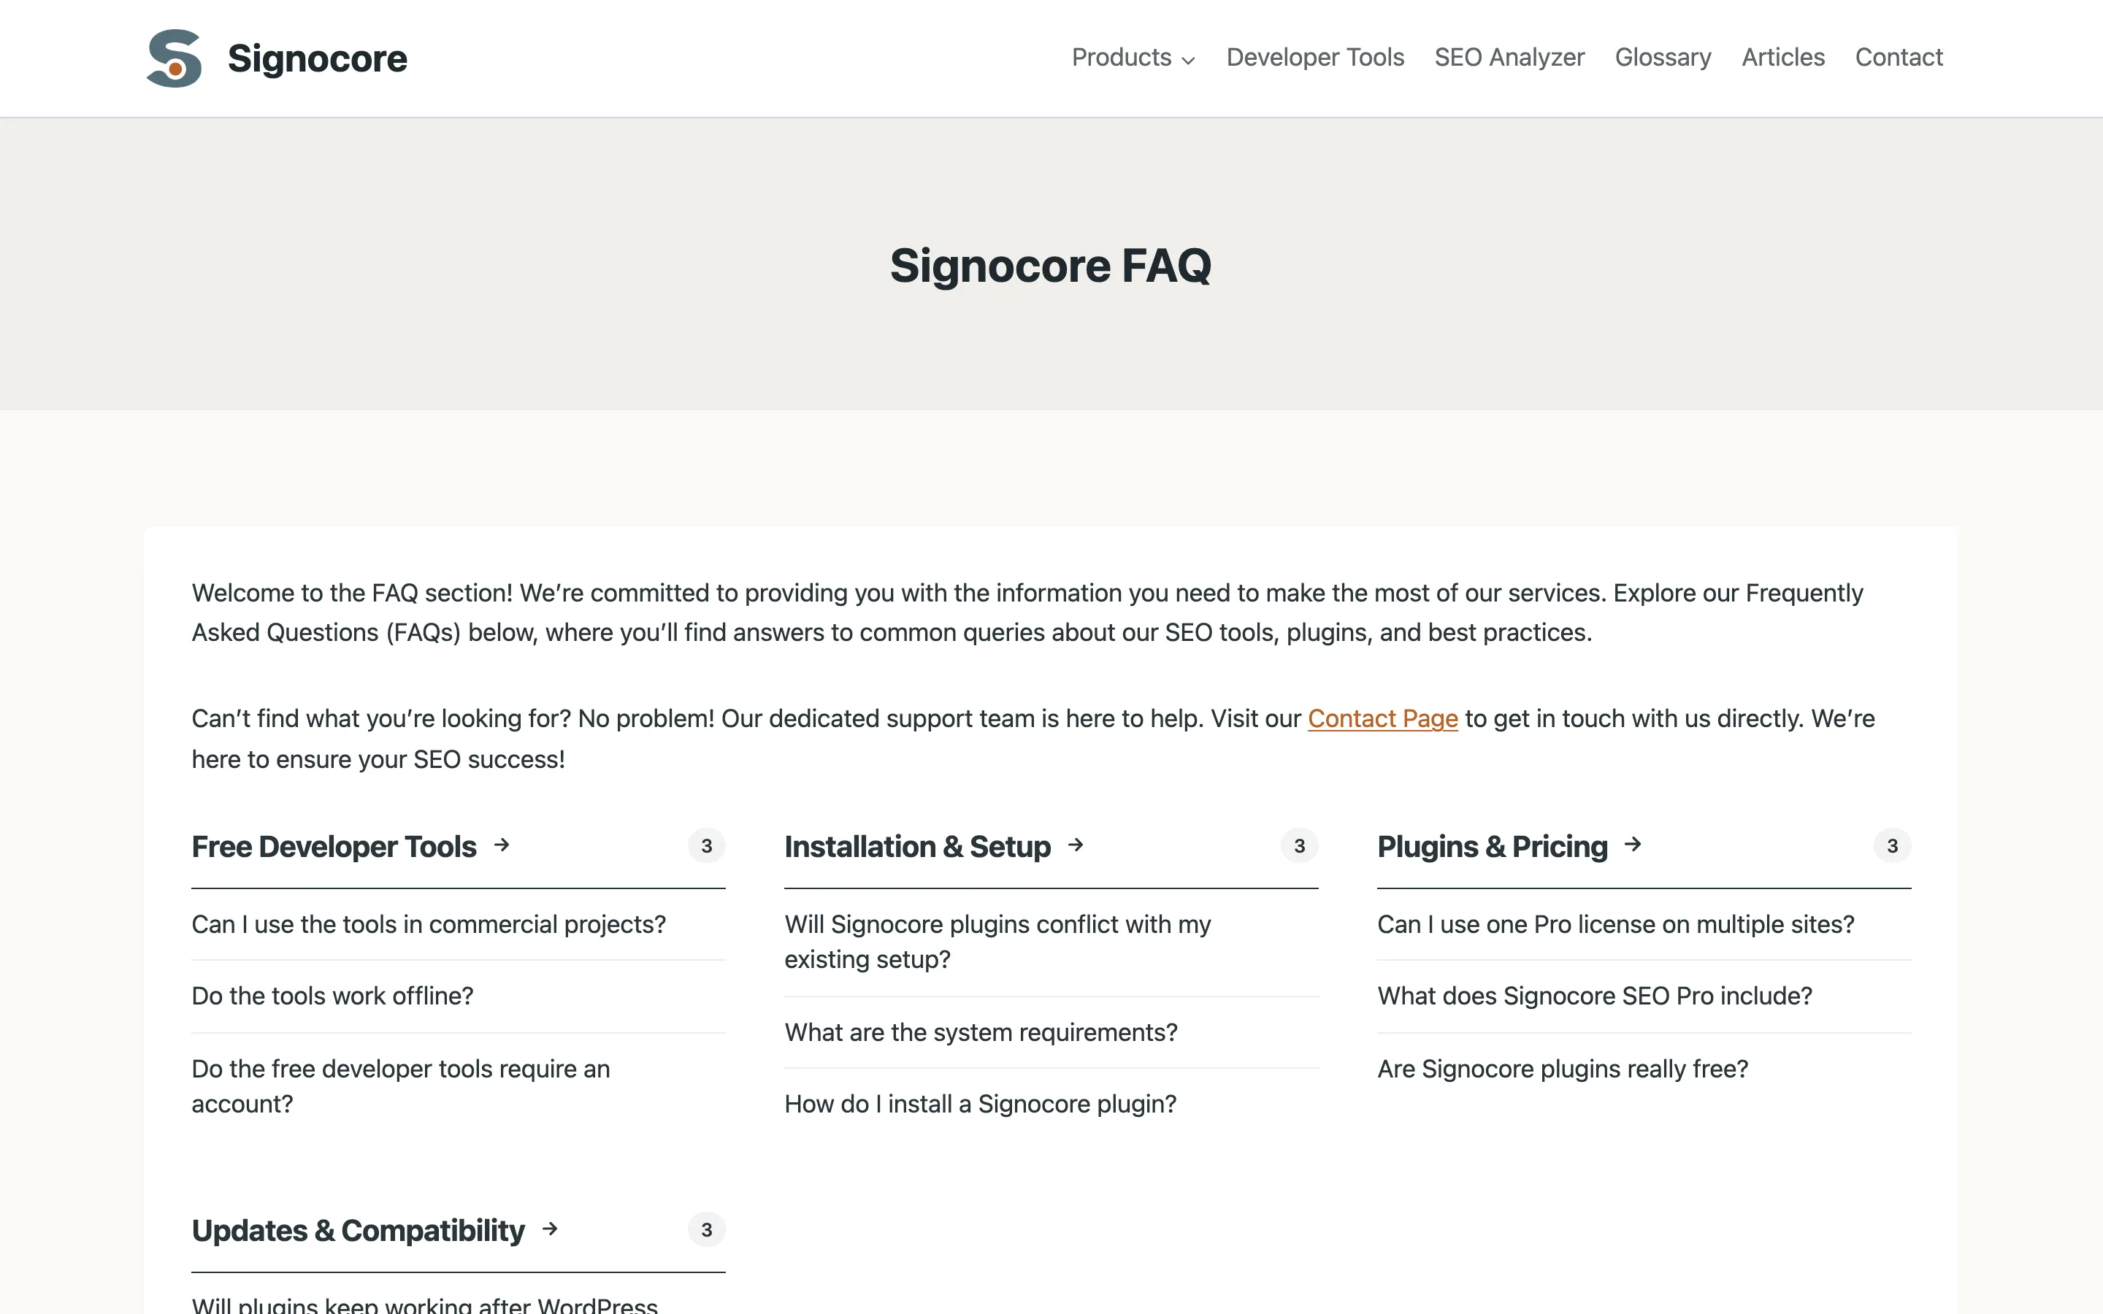This screenshot has height=1314, width=2103.
Task: Open the Plugins & Pricing category heading
Action: point(1492,847)
